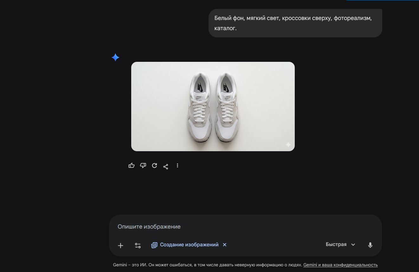Viewport: 419px width, 272px height.
Task: Activate the microphone for voice input
Action: pyautogui.click(x=370, y=245)
